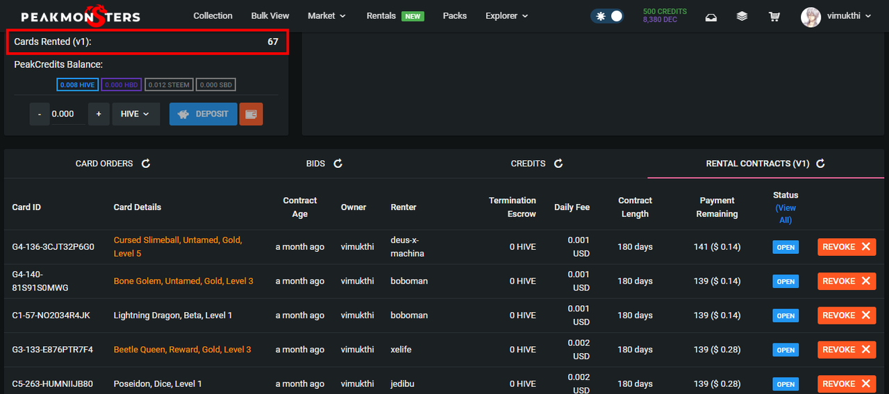Open the Packs menu item
This screenshot has width=889, height=394.
[454, 16]
